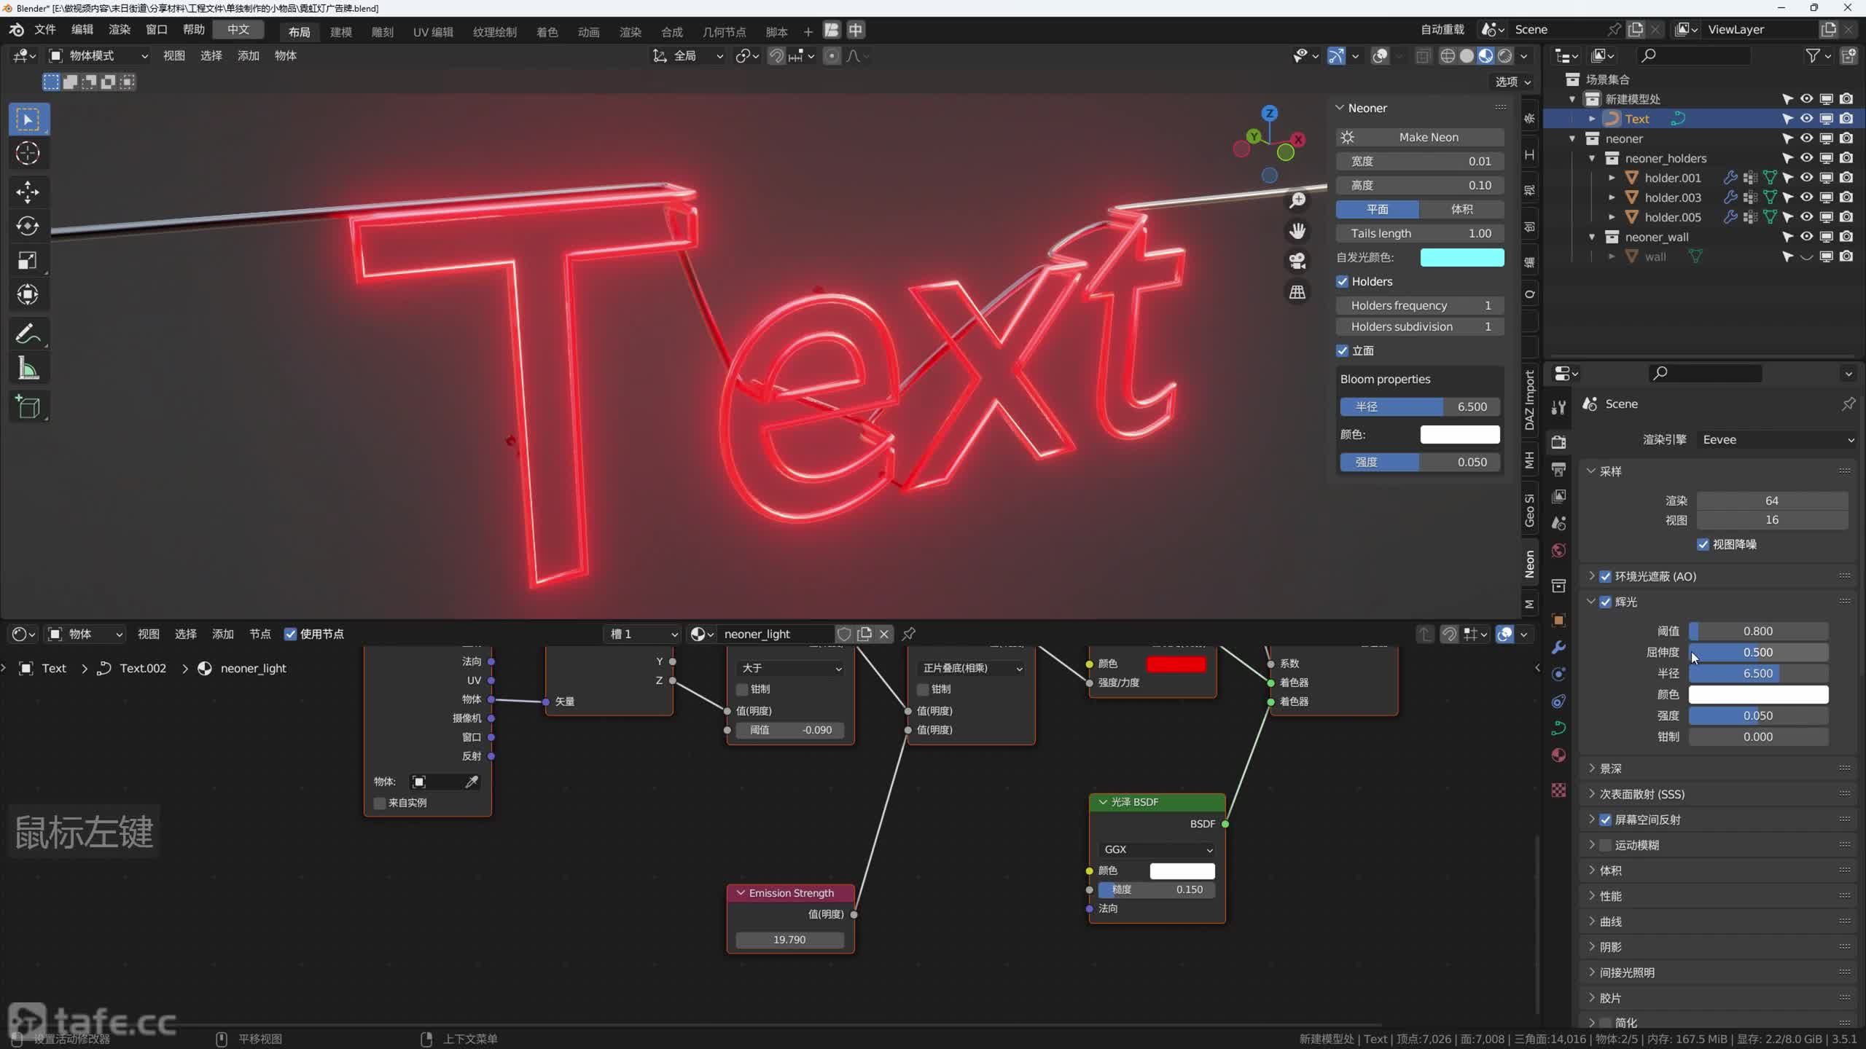Select the Scale tool
The image size is (1866, 1049).
pos(28,261)
